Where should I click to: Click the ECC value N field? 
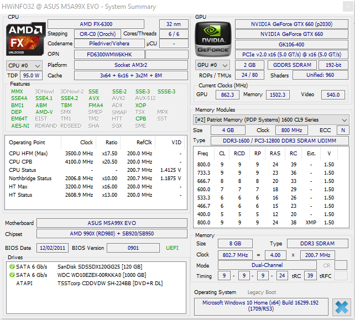click(343, 130)
